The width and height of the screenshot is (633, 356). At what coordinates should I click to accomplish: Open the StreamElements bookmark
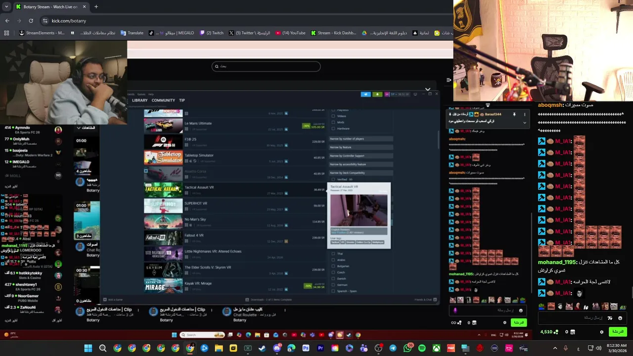pyautogui.click(x=42, y=33)
